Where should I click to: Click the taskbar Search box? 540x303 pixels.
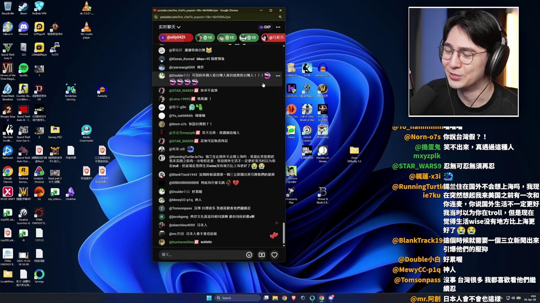pyautogui.click(x=237, y=298)
